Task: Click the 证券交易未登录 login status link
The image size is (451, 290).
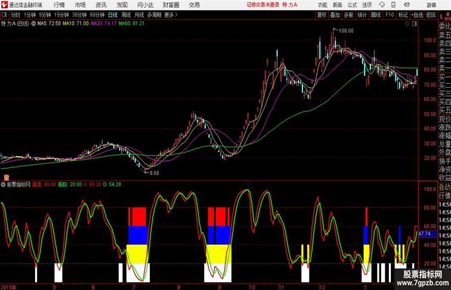Action: coord(263,5)
